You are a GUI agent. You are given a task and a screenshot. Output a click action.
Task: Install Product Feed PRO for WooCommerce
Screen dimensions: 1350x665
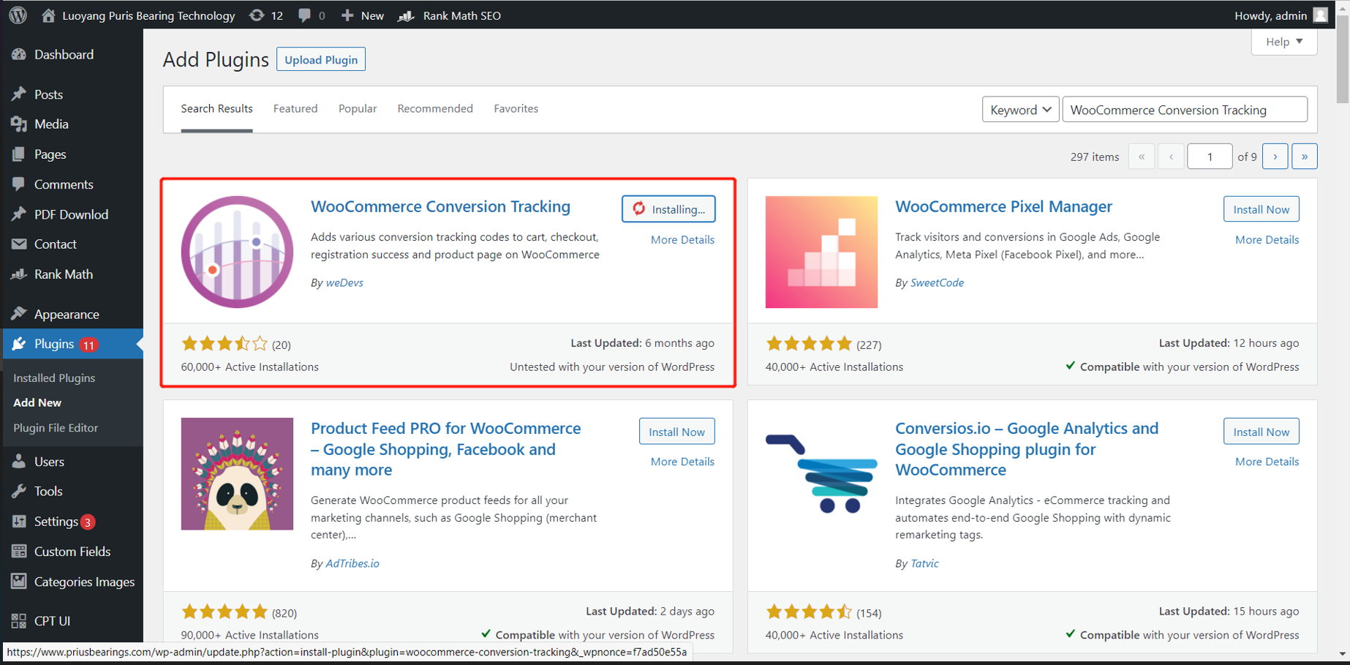(x=677, y=432)
